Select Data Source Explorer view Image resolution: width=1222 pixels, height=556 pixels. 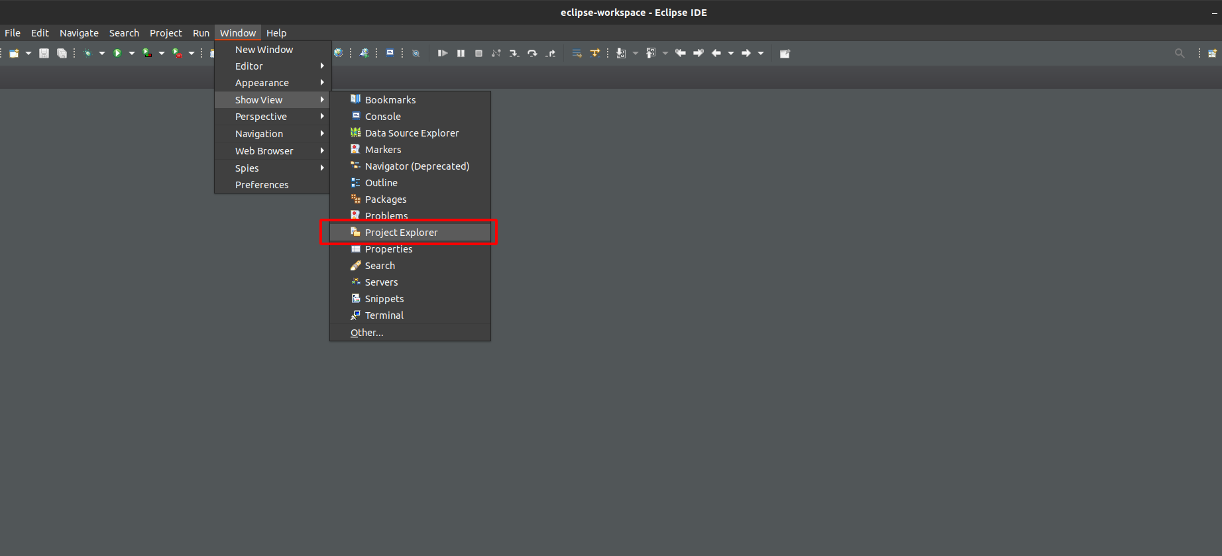click(x=410, y=133)
